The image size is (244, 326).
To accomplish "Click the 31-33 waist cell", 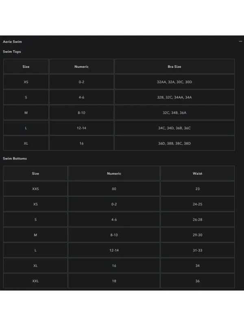I will 198,250.
